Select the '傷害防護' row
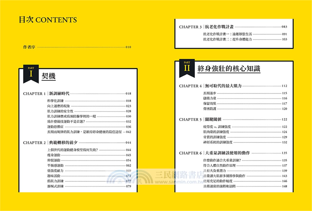 tap(245, 109)
